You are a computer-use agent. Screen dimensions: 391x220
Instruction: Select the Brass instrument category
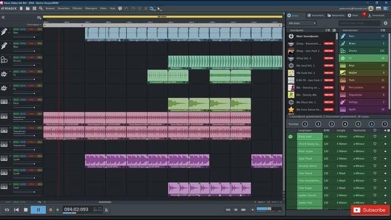364,43
